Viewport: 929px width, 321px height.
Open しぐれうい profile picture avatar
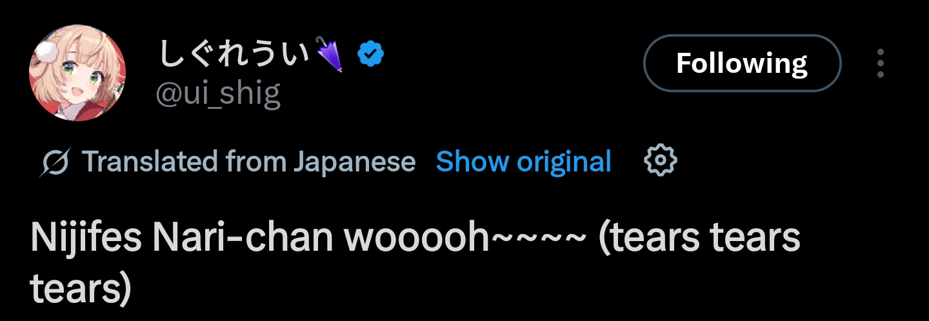pos(77,73)
